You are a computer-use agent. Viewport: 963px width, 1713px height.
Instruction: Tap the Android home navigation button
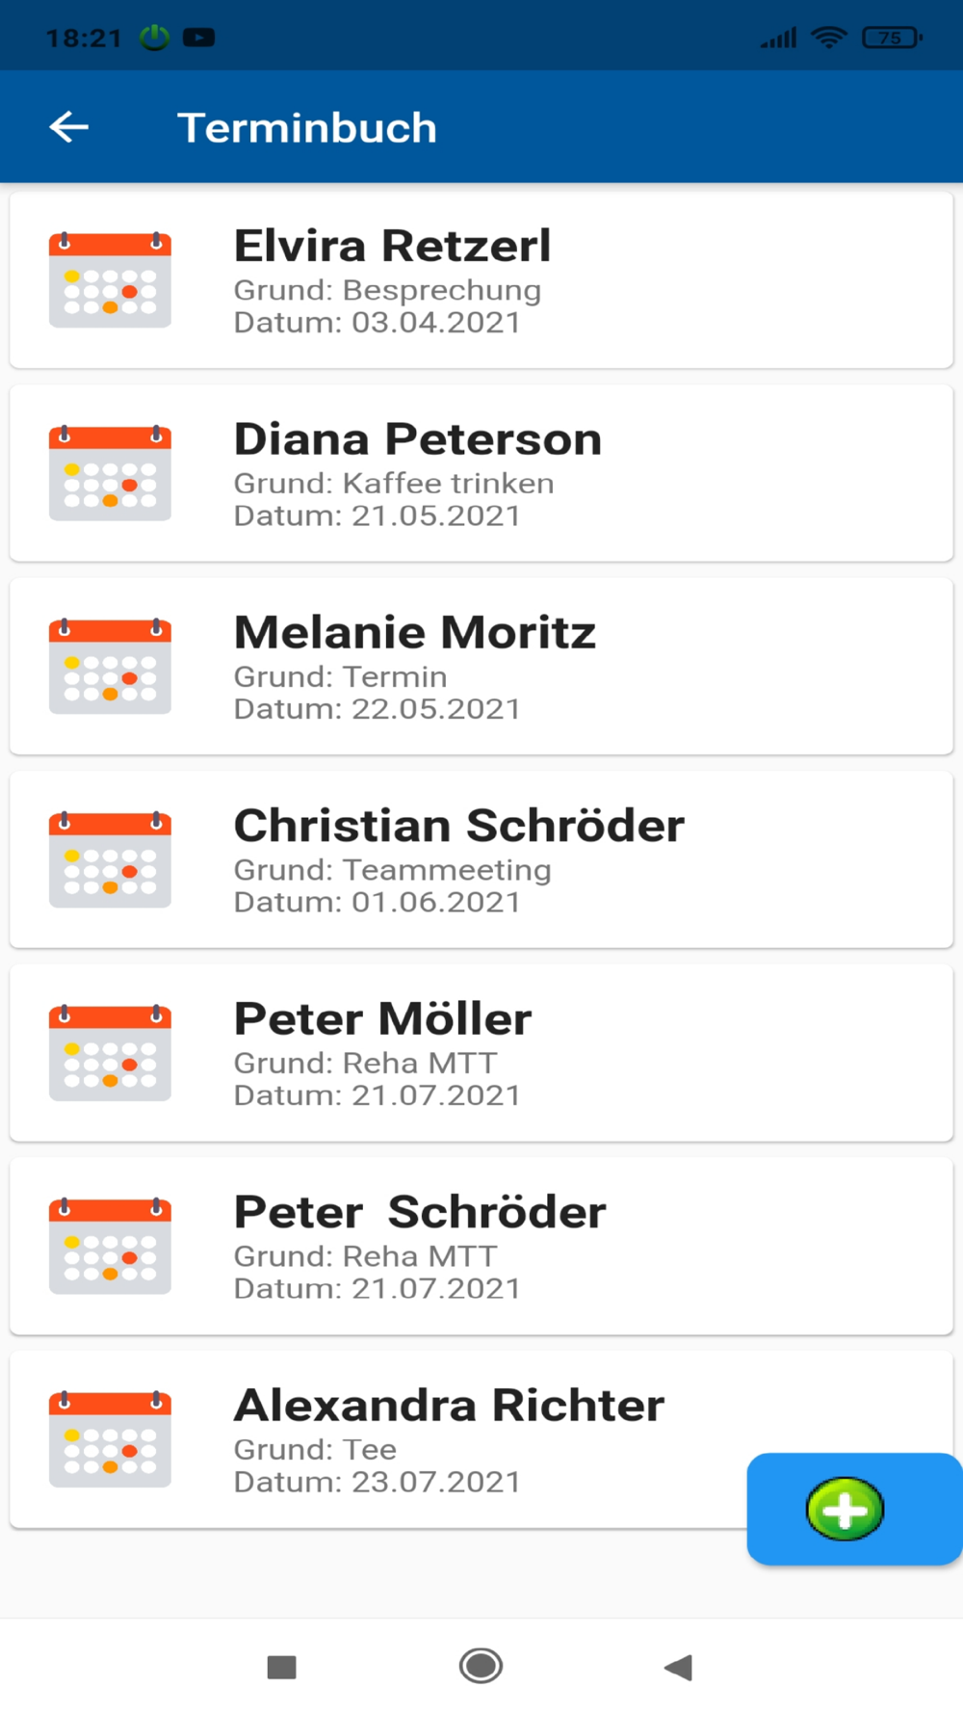click(481, 1666)
